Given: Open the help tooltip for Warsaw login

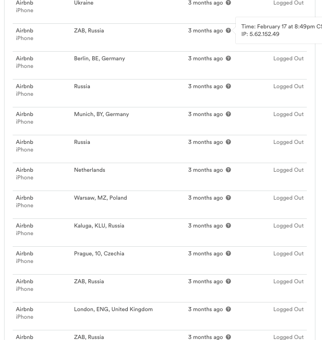Looking at the screenshot, I should (x=228, y=198).
